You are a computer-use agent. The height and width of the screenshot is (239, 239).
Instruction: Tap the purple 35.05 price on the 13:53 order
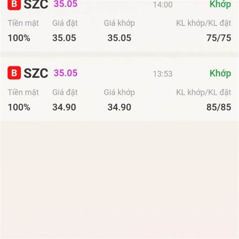65,73
